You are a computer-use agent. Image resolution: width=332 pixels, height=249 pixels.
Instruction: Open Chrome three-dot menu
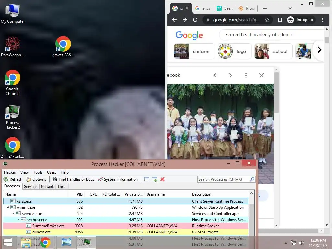(322, 20)
